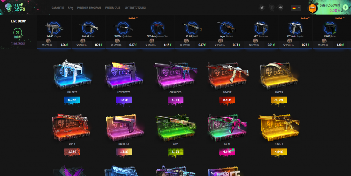Screen dimensions: 351x176
Task: Open the Unterstützung menu item
Action: pyautogui.click(x=135, y=7)
